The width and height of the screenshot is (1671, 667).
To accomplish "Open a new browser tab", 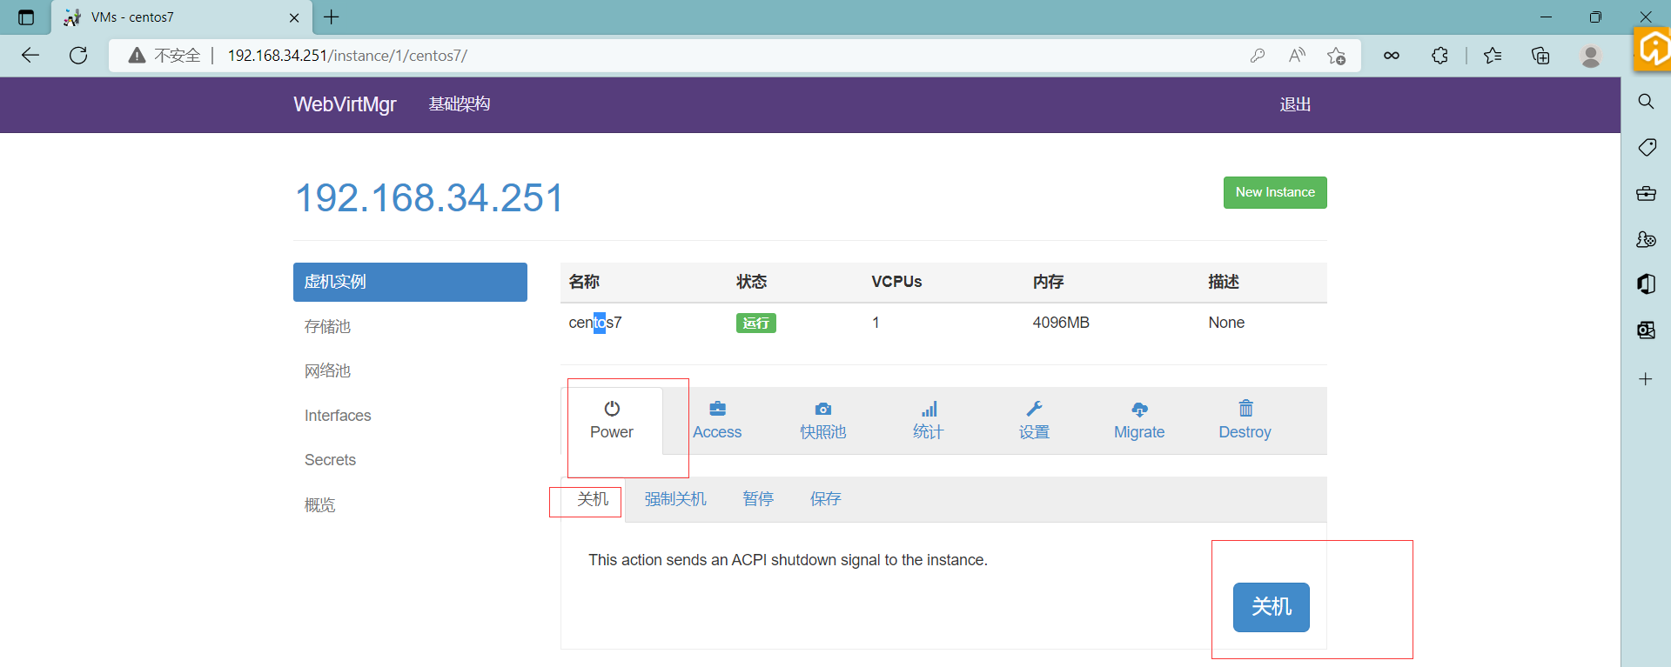I will click(332, 17).
